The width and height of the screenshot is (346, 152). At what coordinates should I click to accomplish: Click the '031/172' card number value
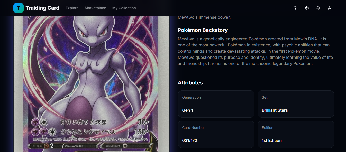pos(190,140)
